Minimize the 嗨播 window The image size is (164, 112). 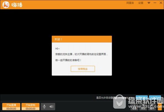(x=155, y=3)
